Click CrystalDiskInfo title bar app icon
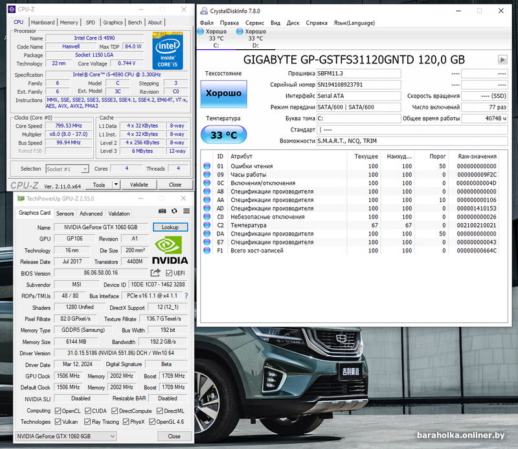This screenshot has height=449, width=518. 204,11
